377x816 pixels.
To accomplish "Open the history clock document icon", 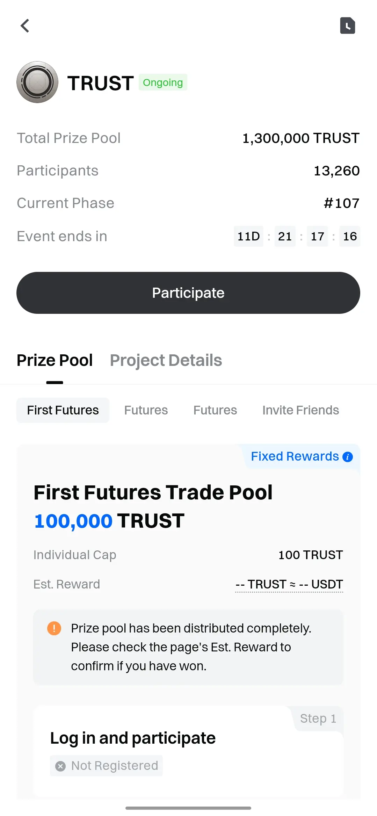I will (348, 26).
